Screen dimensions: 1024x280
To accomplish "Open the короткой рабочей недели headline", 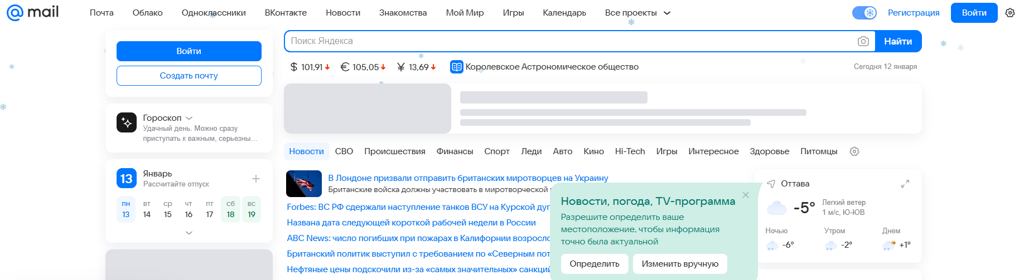I will pos(411,223).
